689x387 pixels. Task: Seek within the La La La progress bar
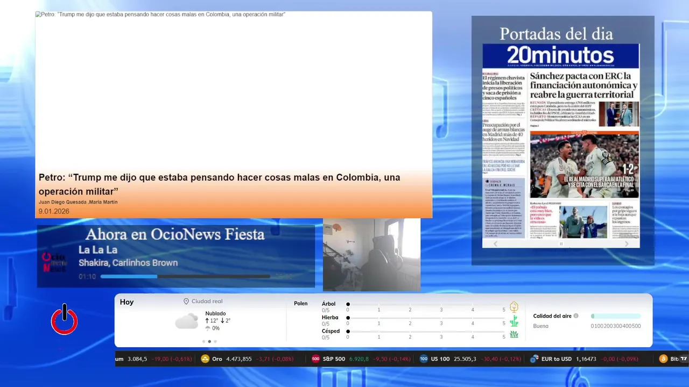[185, 277]
